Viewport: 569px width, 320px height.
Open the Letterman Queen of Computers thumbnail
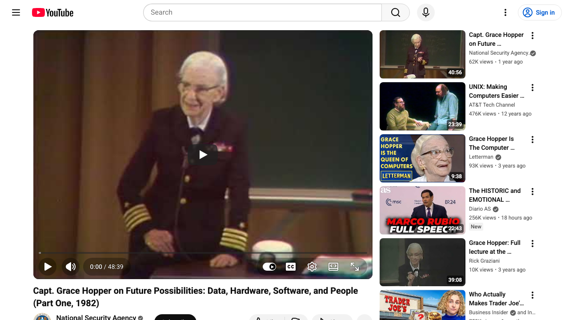pyautogui.click(x=422, y=158)
